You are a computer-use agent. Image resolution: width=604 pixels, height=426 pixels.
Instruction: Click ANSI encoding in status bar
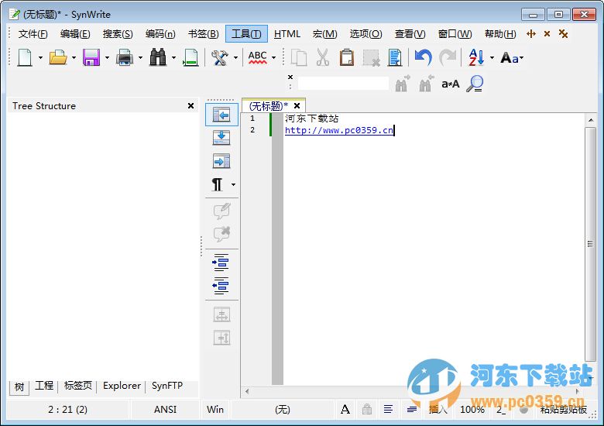click(165, 410)
